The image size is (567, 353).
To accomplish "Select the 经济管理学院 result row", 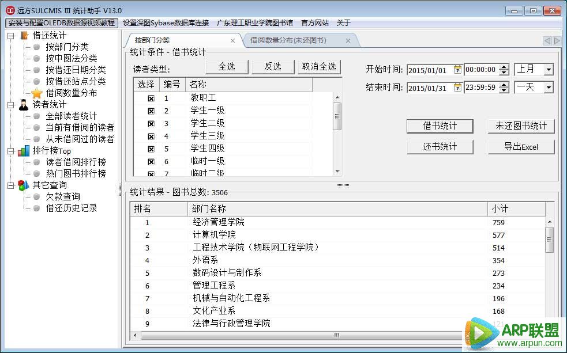I will pyautogui.click(x=337, y=222).
